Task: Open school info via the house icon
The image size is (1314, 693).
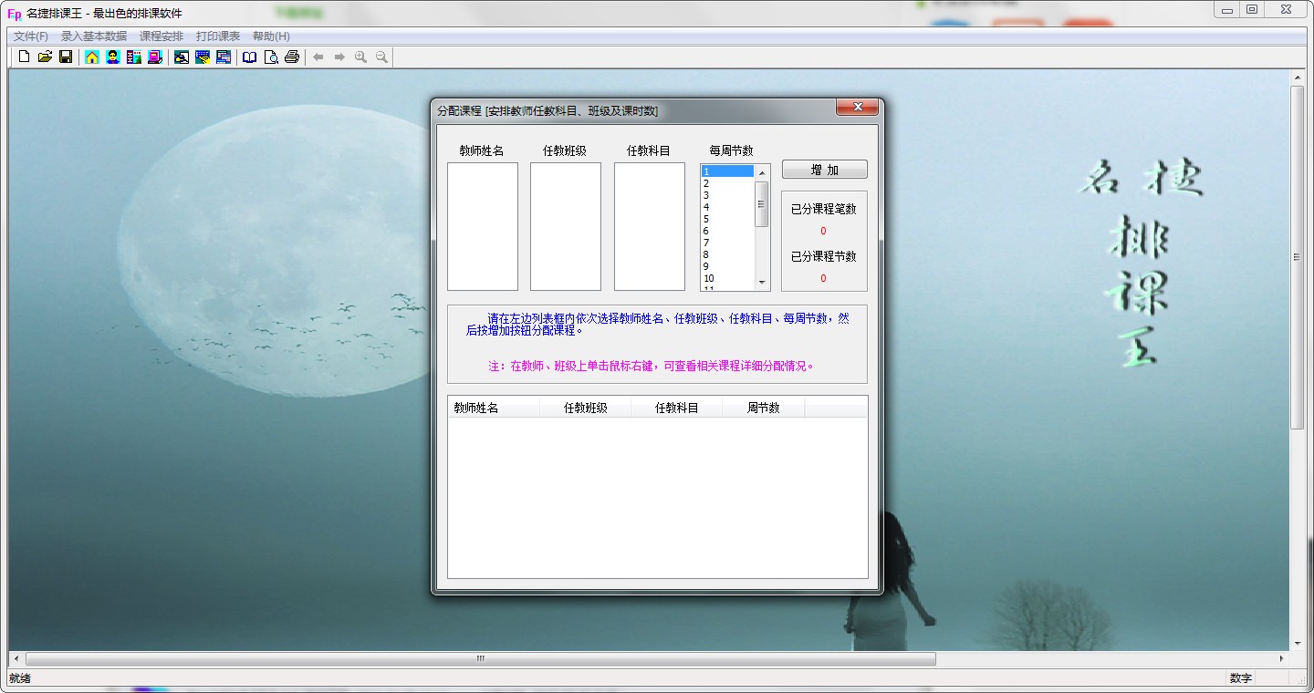Action: click(90, 56)
